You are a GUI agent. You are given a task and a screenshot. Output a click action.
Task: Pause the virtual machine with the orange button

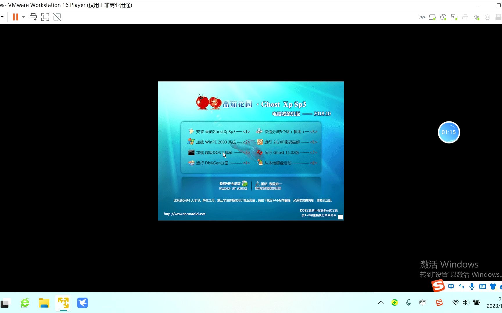(x=15, y=17)
